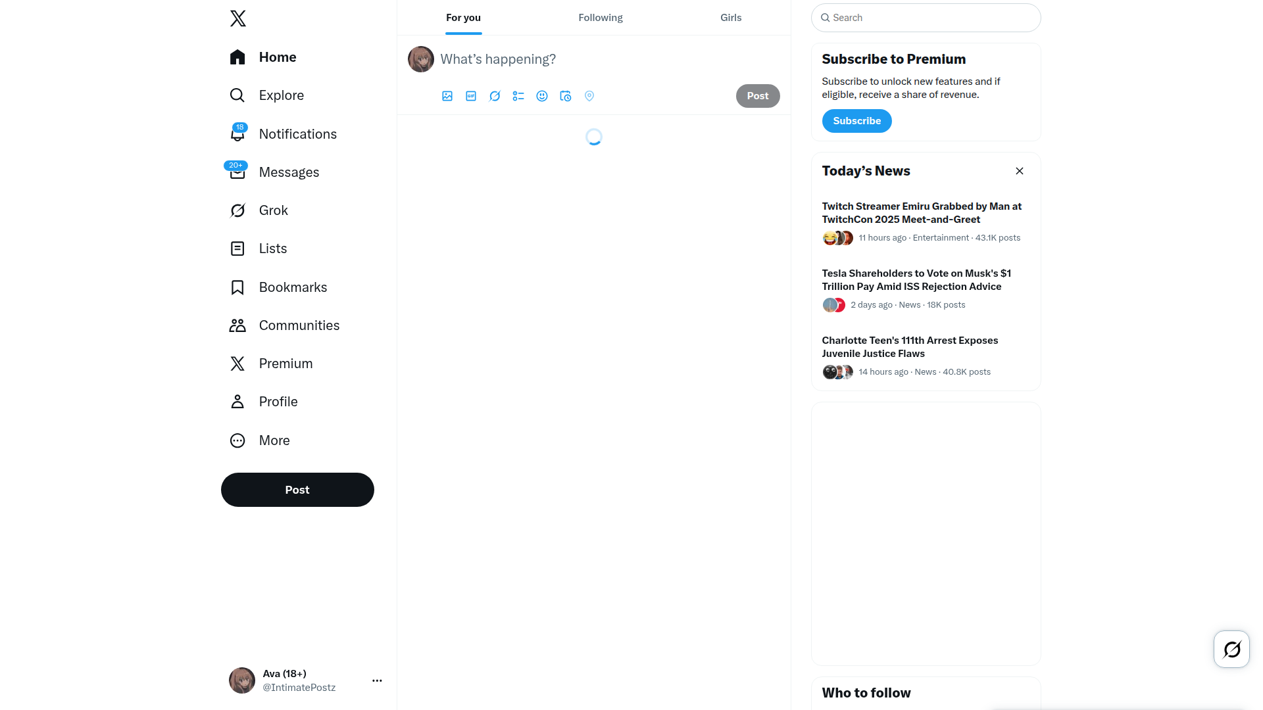Expand the More menu in sidebar
Screen dimensions: 1263x710
(260, 440)
